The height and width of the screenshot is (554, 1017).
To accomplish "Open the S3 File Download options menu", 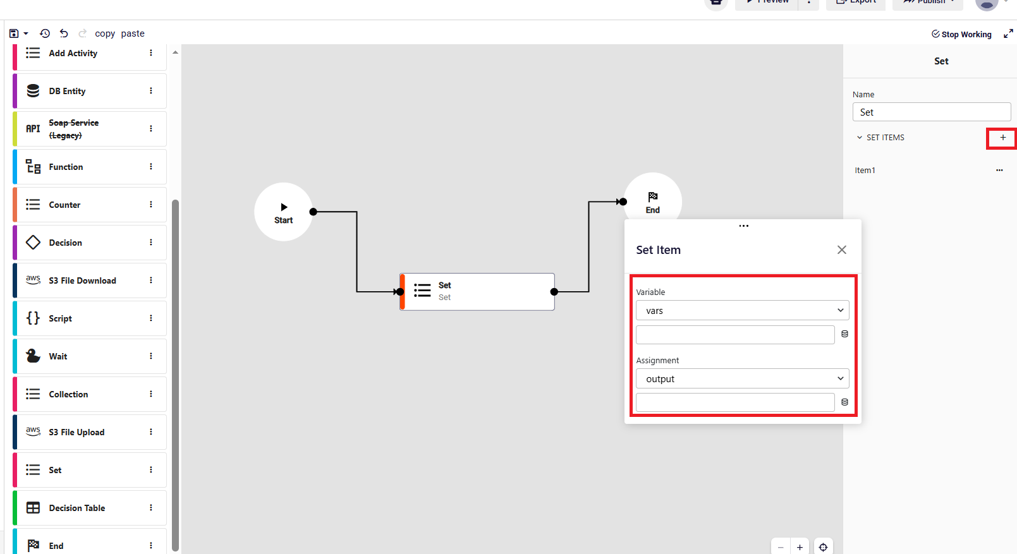I will pyautogui.click(x=151, y=280).
